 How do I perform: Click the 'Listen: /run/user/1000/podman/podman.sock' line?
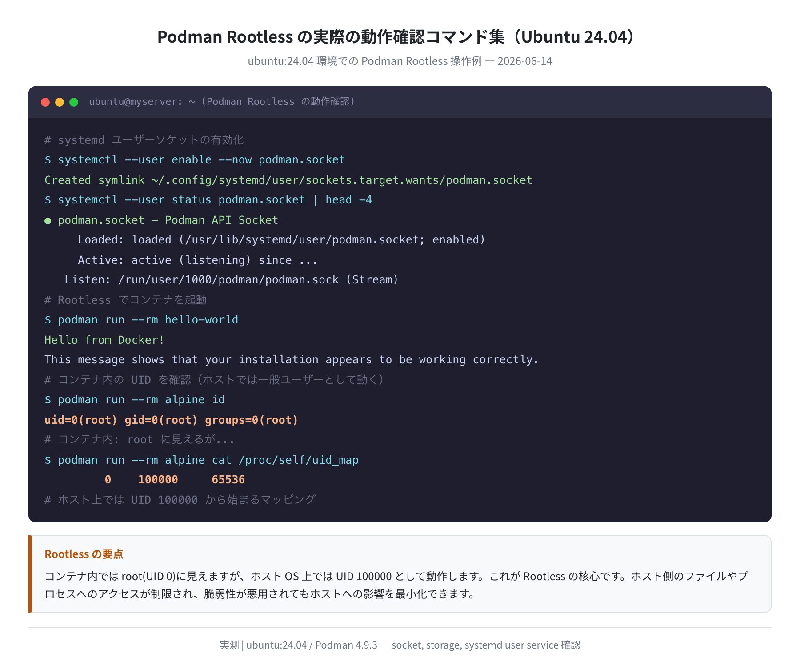[231, 280]
